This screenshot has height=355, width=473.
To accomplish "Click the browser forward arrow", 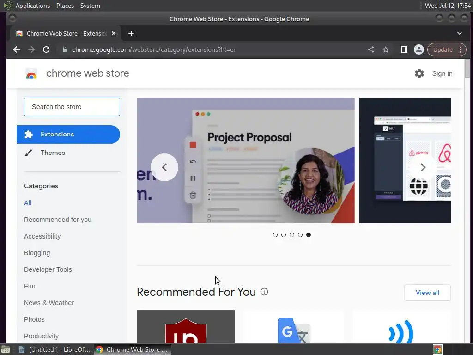I will tap(31, 49).
